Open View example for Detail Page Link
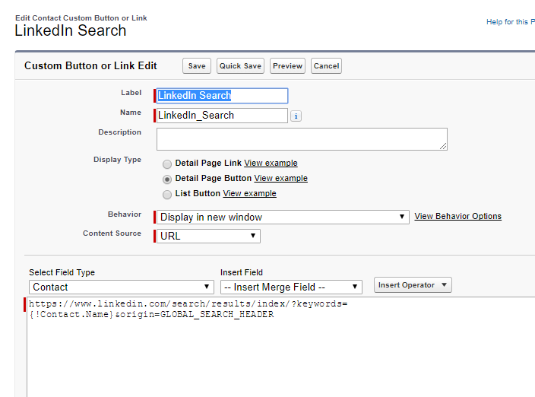Image resolution: width=535 pixels, height=397 pixels. point(271,164)
